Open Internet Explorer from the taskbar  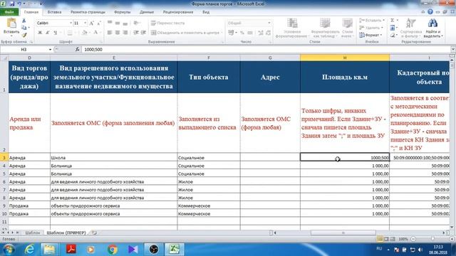click(30, 250)
